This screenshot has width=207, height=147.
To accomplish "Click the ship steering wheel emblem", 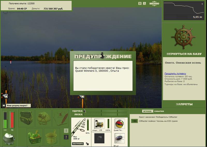I will coord(184,37).
